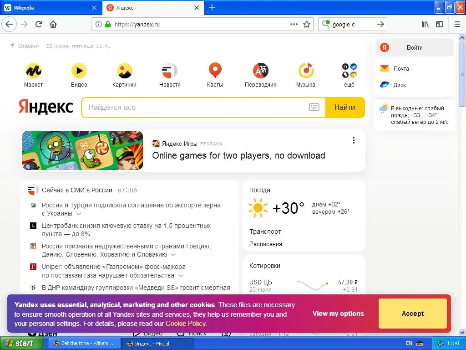Screen dimensions: 466x350
Task: Open the Cookie Policy link
Action: [186, 324]
